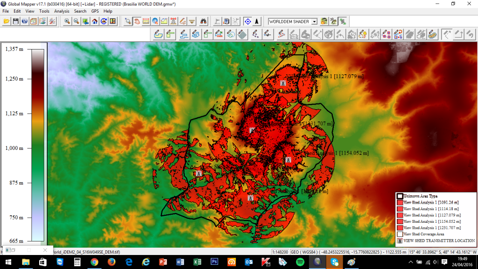This screenshot has width=478, height=269.
Task: Open Search with the binoculars icon
Action: coord(204,21)
